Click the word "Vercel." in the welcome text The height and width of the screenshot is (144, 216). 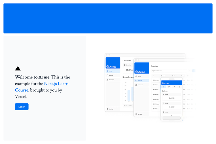point(21,97)
